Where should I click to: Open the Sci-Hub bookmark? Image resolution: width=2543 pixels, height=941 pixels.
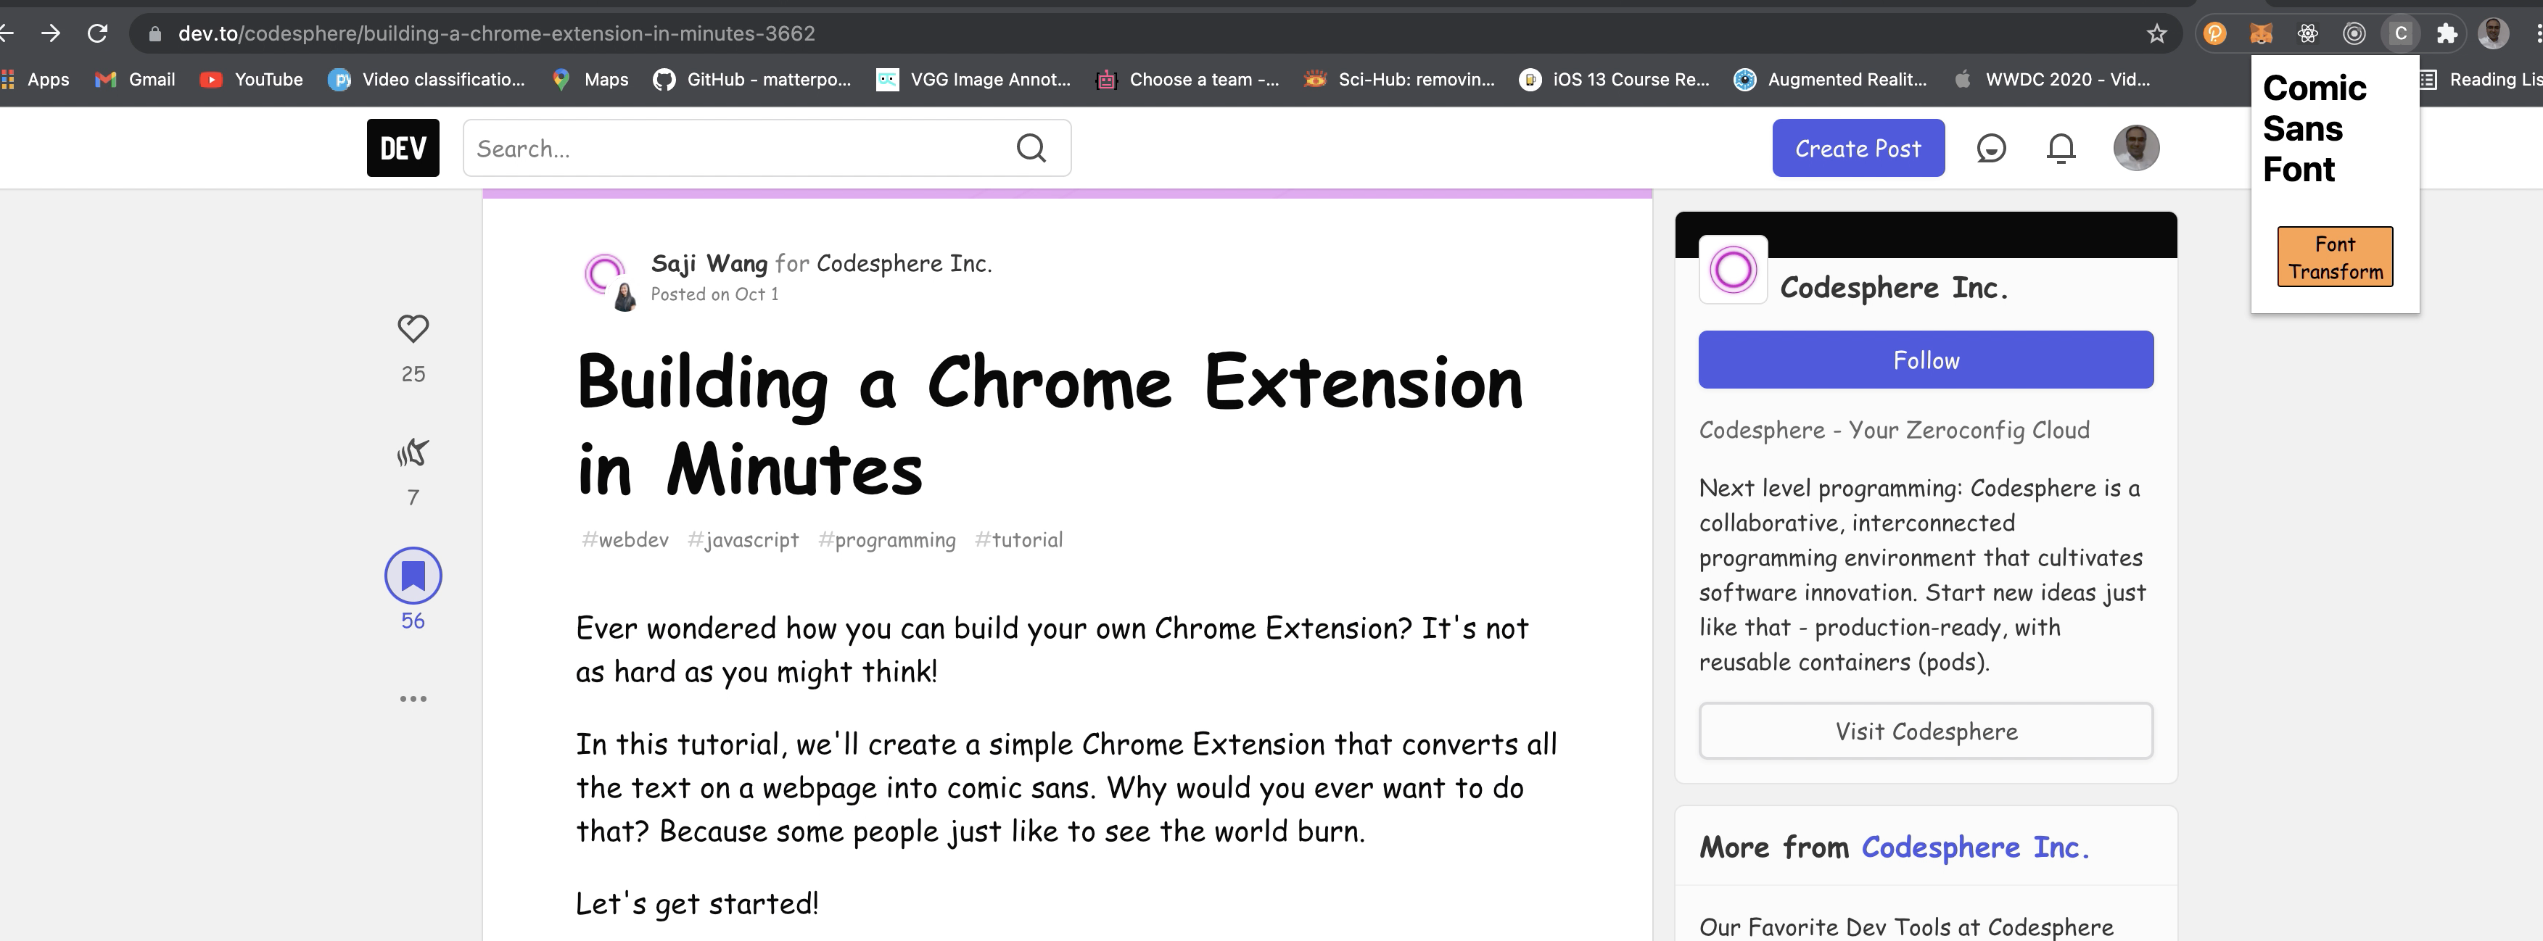click(1400, 80)
